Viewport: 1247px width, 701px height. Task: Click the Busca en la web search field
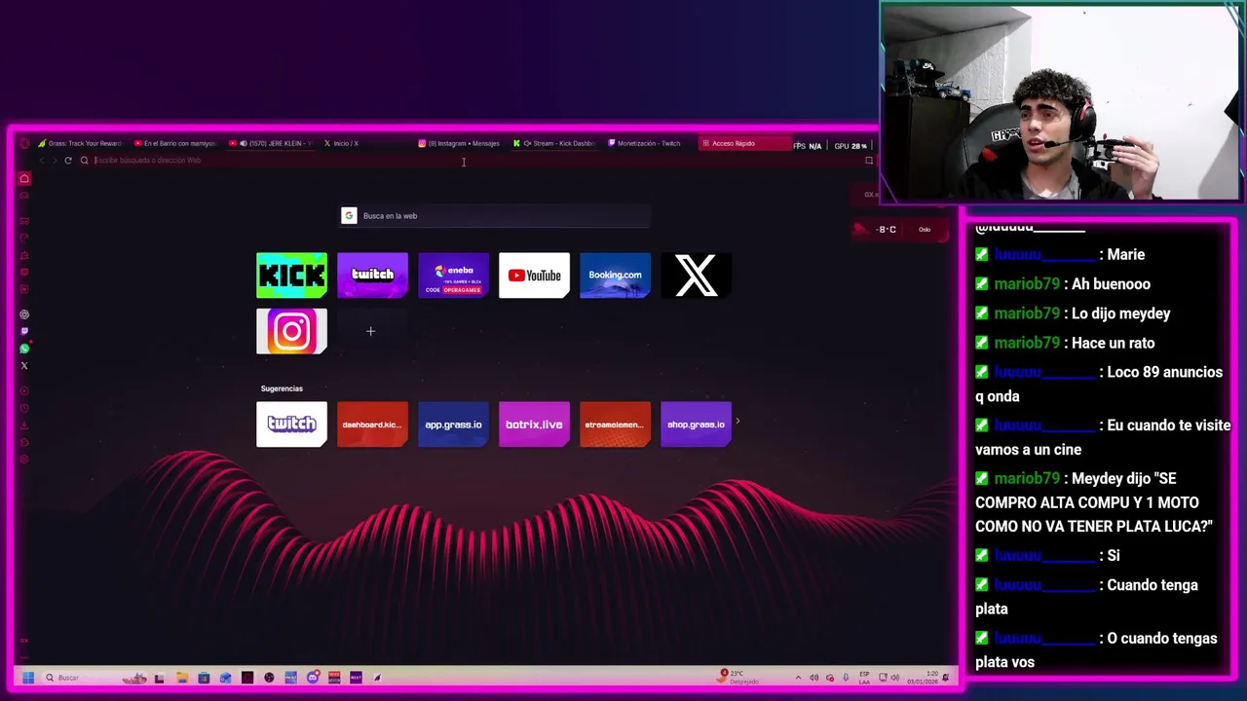point(495,216)
